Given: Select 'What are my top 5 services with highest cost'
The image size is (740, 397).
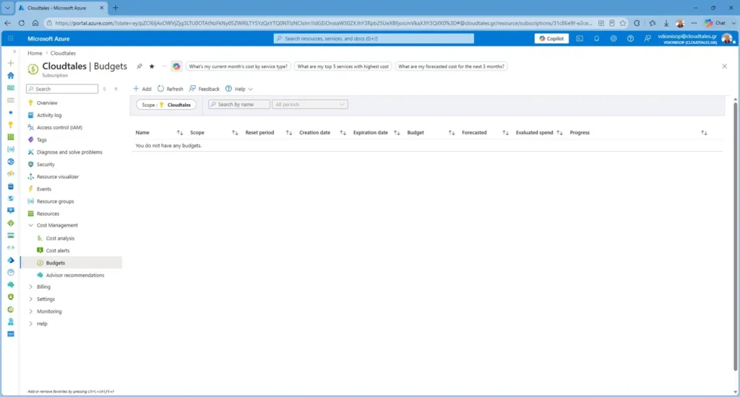Looking at the screenshot, I should (343, 66).
